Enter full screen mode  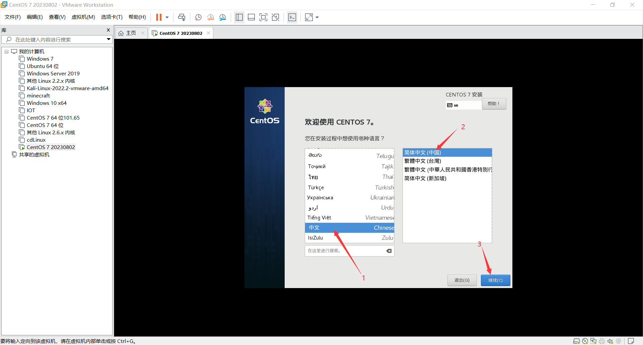tap(263, 17)
